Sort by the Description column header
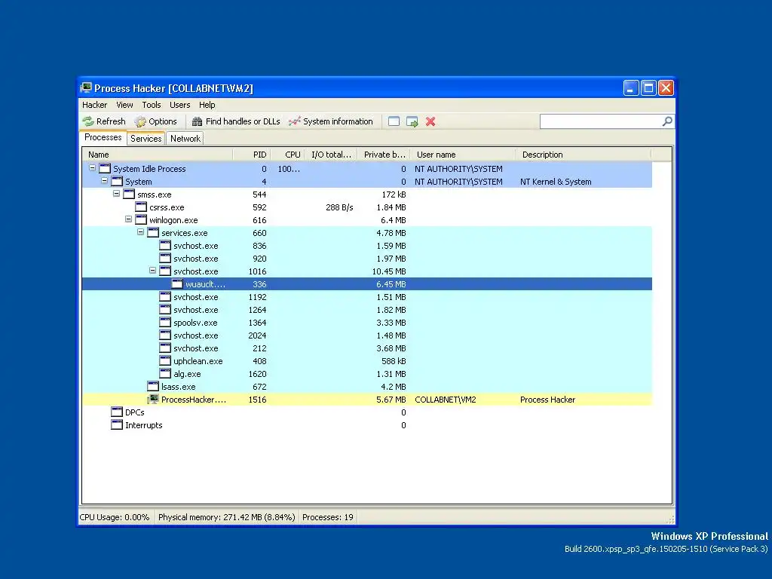Image resolution: width=772 pixels, height=579 pixels. pyautogui.click(x=583, y=155)
